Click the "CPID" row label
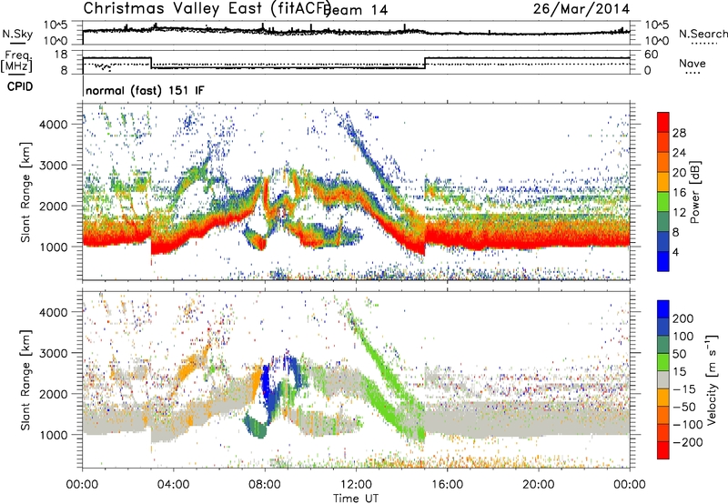Image resolution: width=728 pixels, height=504 pixels. click(x=20, y=86)
